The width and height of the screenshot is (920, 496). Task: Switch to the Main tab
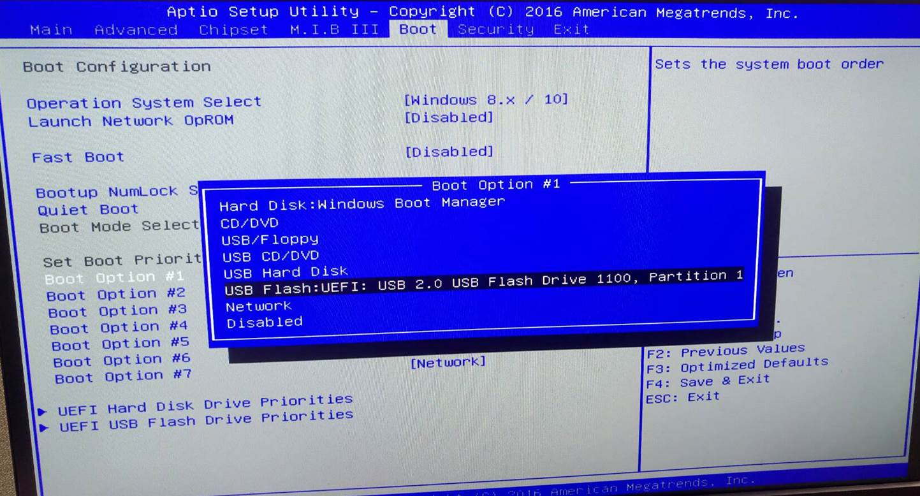tap(50, 29)
